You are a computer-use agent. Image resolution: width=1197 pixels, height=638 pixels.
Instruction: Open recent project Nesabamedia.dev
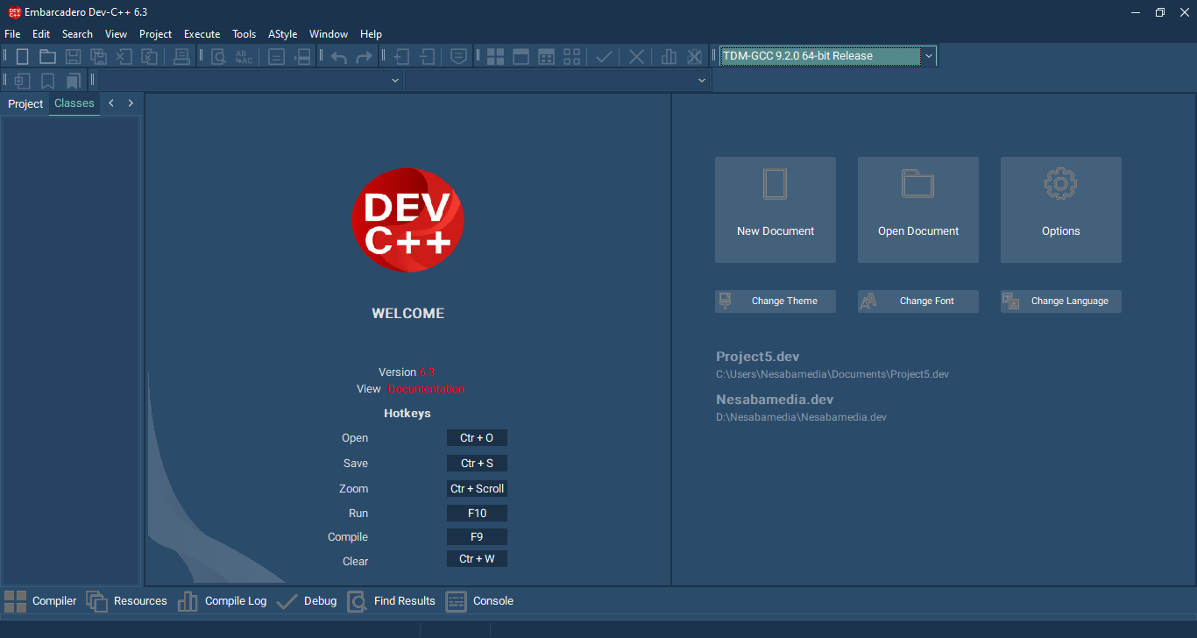coord(774,400)
